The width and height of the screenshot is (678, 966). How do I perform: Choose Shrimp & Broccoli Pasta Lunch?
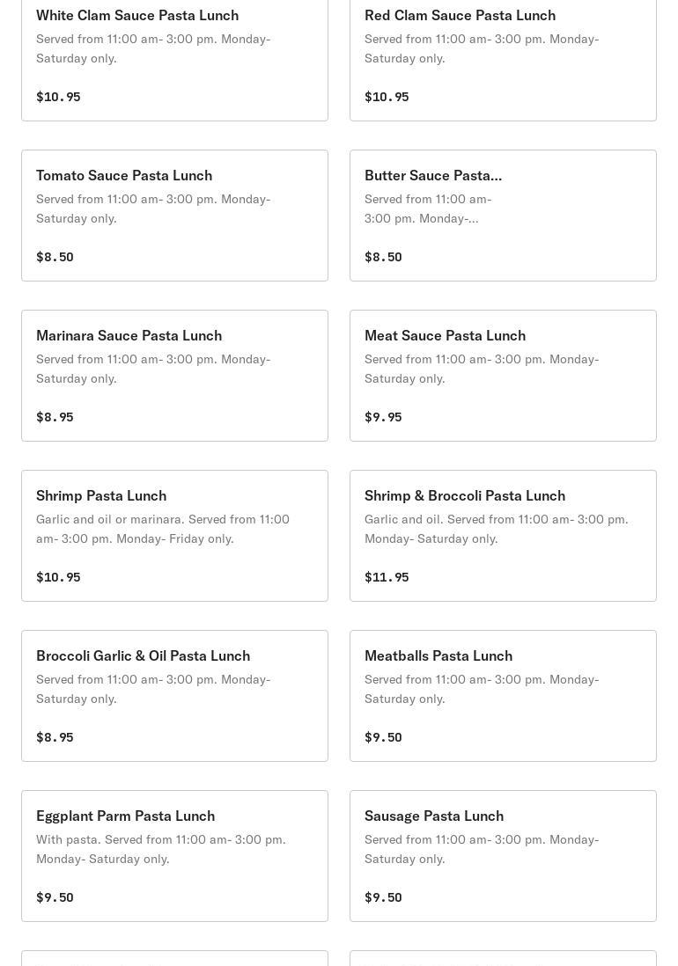pyautogui.click(x=503, y=536)
